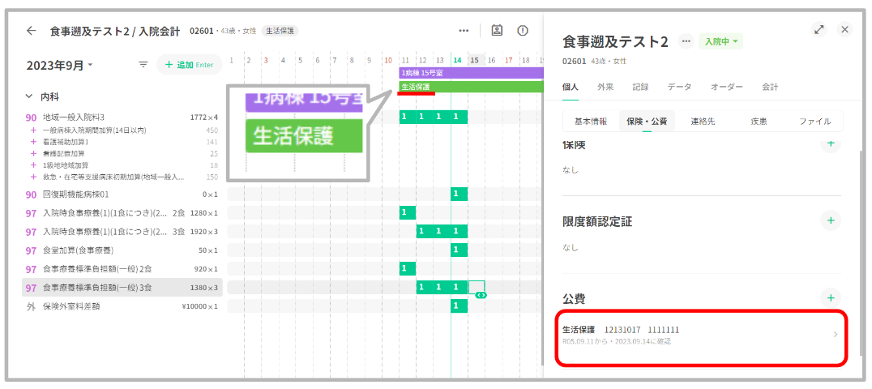Open the 2023年9月 month dropdown

(59, 66)
